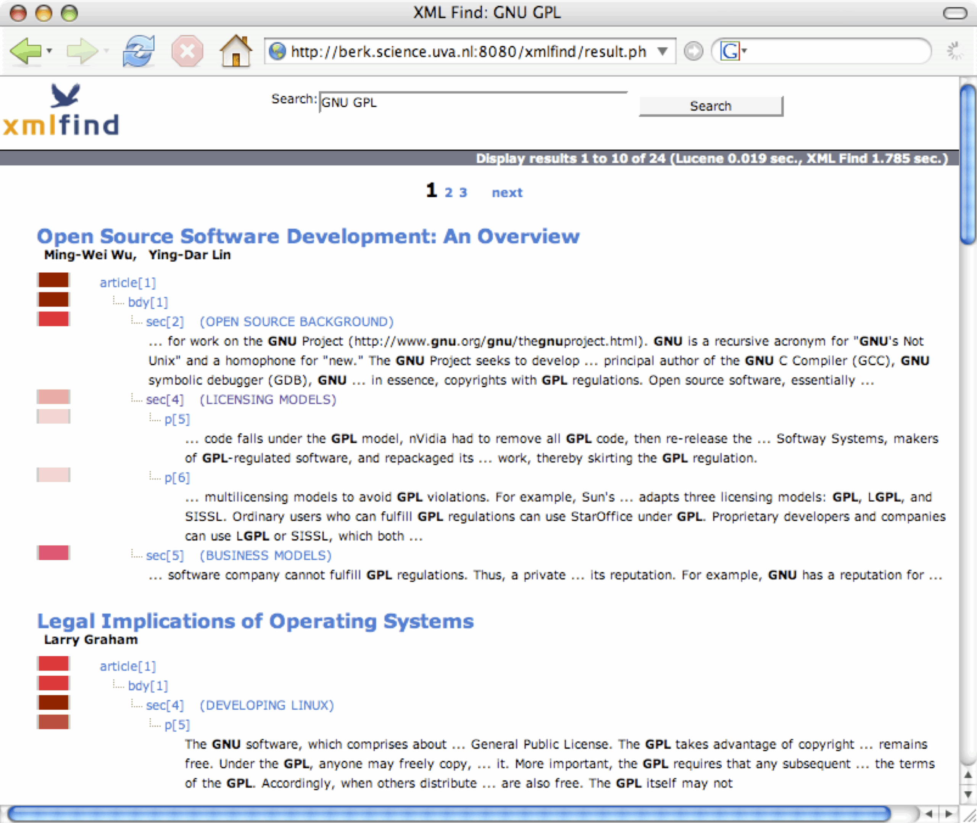Open the Back button history dropdown arrow
The height and width of the screenshot is (823, 977).
pyautogui.click(x=49, y=50)
